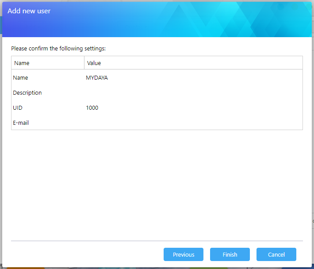Click empty footer space left of Previous
The height and width of the screenshot is (269, 314).
point(84,254)
